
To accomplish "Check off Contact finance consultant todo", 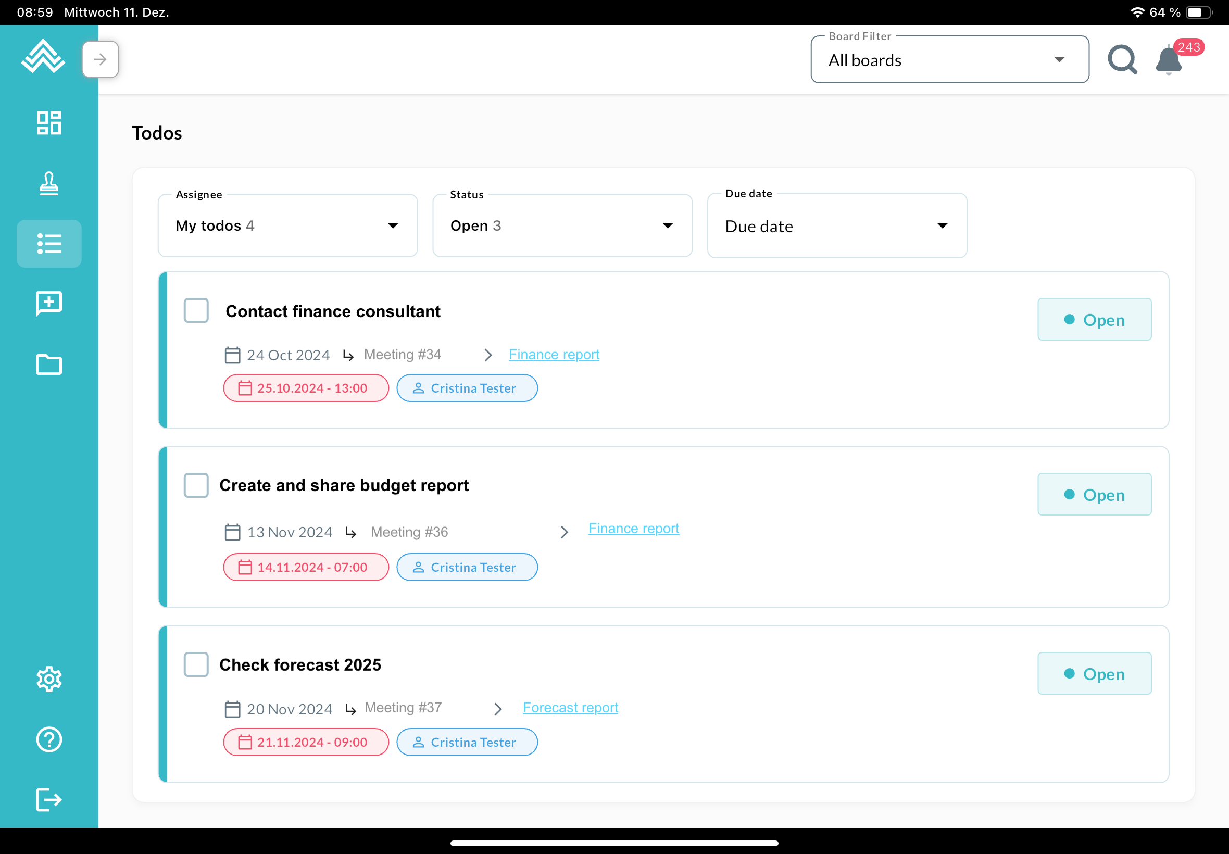I will tap(196, 310).
